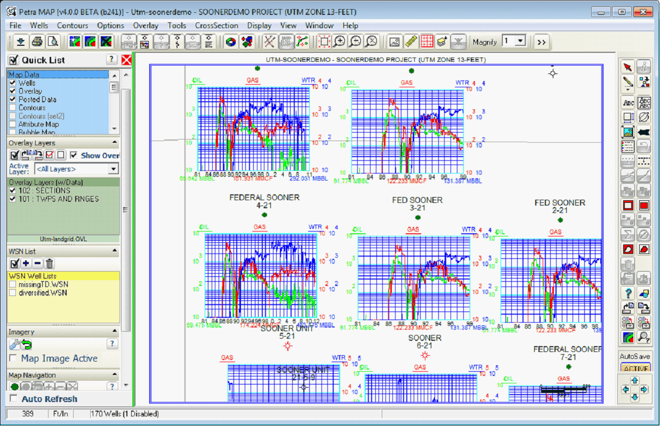Click the zoom in magnifier icon

340,42
